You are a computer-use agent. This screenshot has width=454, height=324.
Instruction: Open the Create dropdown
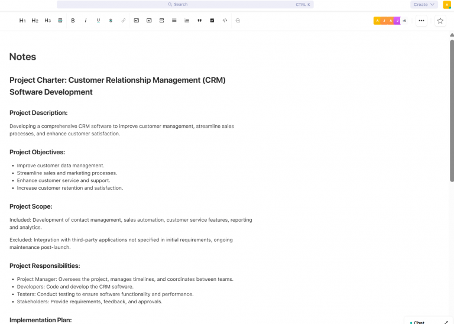pos(424,4)
